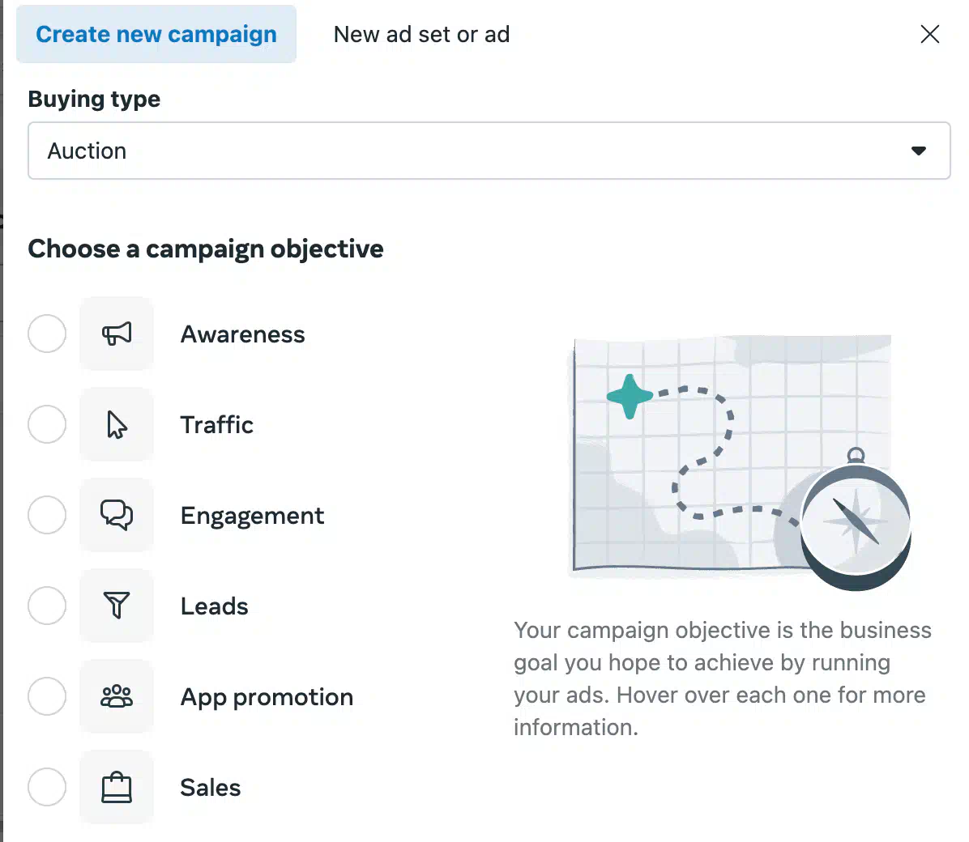
Task: Click the Traffic cursor icon
Action: tap(116, 424)
